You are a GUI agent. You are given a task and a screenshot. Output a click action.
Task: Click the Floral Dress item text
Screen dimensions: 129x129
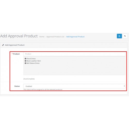(31, 59)
